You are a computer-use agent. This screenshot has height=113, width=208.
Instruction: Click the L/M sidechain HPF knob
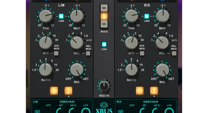point(48,111)
